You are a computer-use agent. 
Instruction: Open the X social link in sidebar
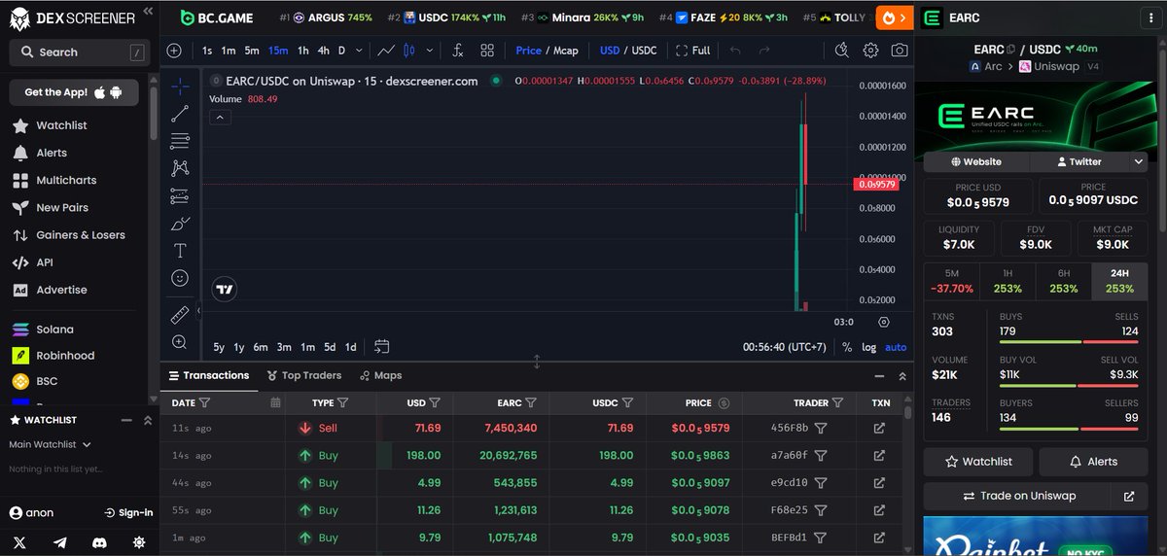pyautogui.click(x=20, y=542)
